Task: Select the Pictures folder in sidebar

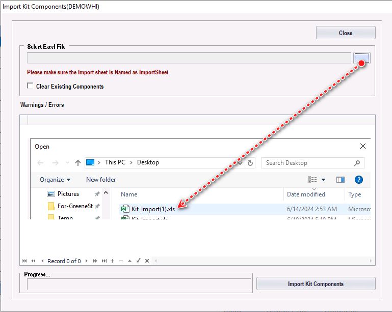Action: tap(68, 194)
